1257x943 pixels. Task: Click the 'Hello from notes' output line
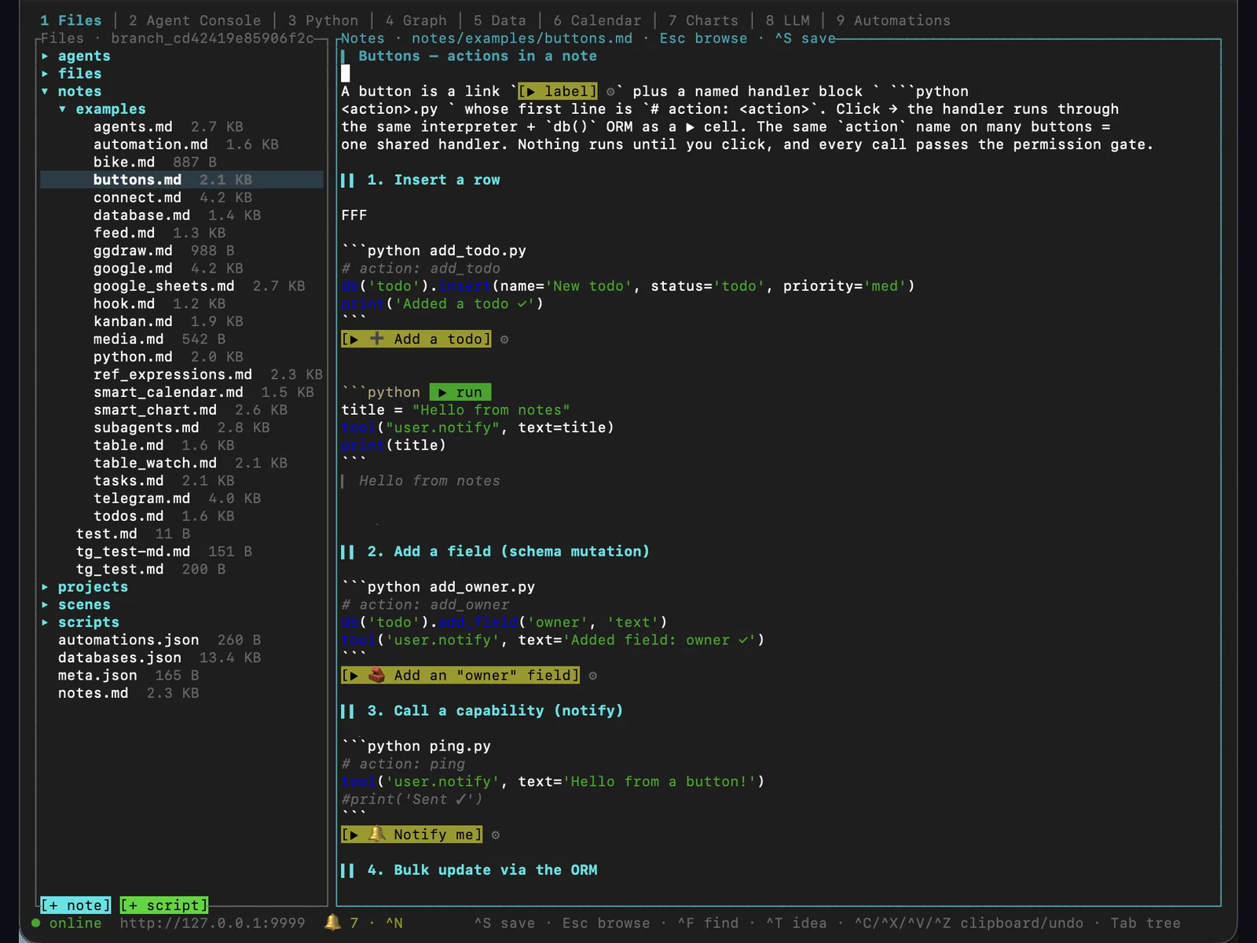tap(429, 481)
